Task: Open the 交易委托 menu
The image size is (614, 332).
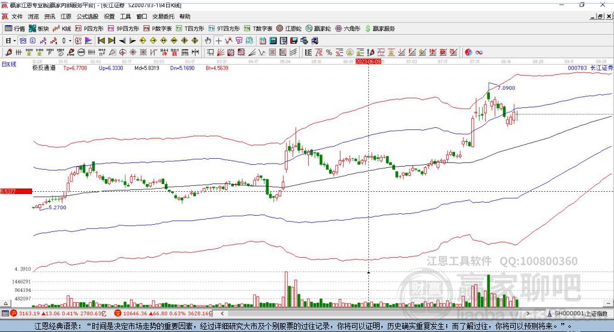Action: point(163,16)
